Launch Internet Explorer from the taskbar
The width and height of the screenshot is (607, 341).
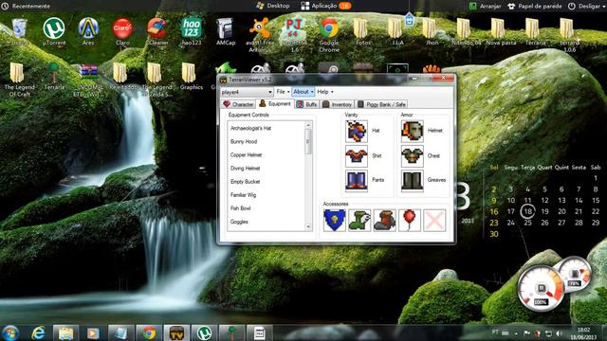(38, 332)
